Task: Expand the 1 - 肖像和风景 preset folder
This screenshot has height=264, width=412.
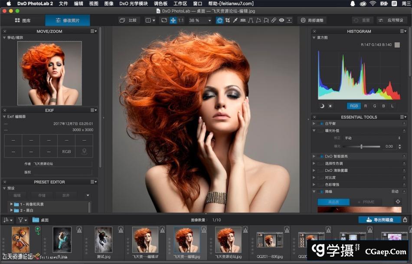Action: pos(12,204)
